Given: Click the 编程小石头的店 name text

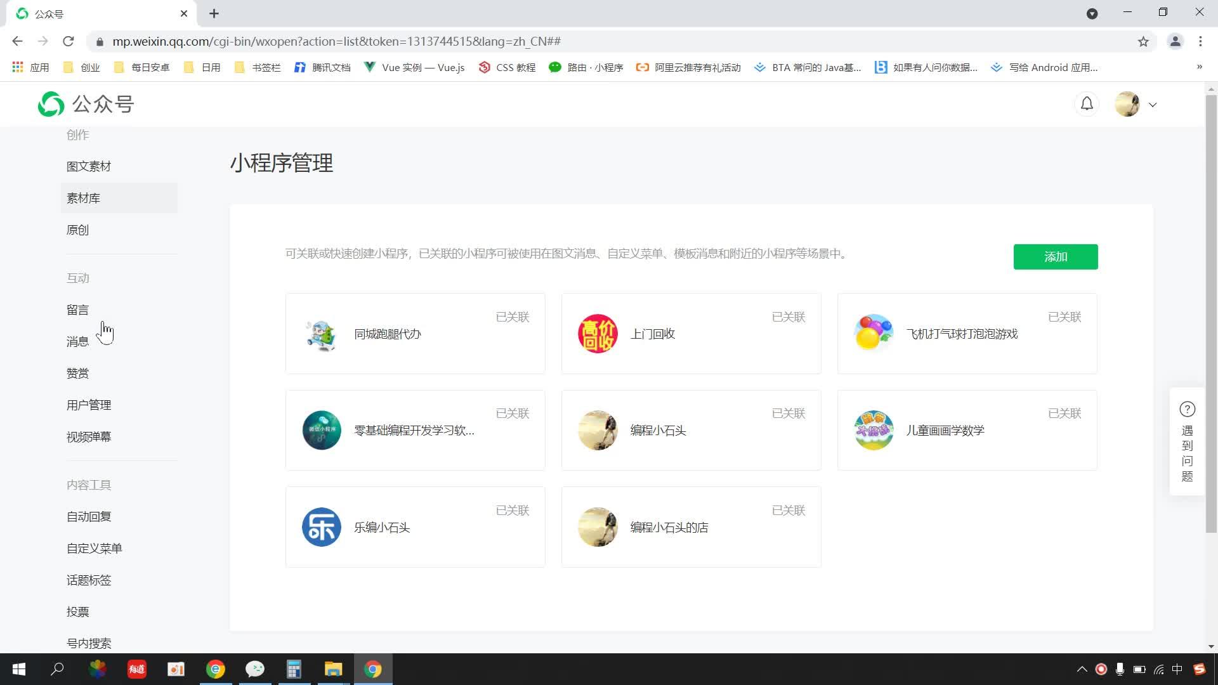Looking at the screenshot, I should [x=669, y=527].
